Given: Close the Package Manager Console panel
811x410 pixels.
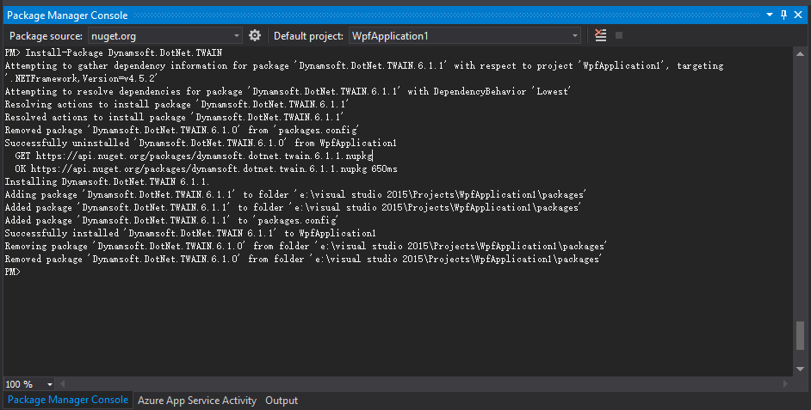Looking at the screenshot, I should click(x=799, y=15).
